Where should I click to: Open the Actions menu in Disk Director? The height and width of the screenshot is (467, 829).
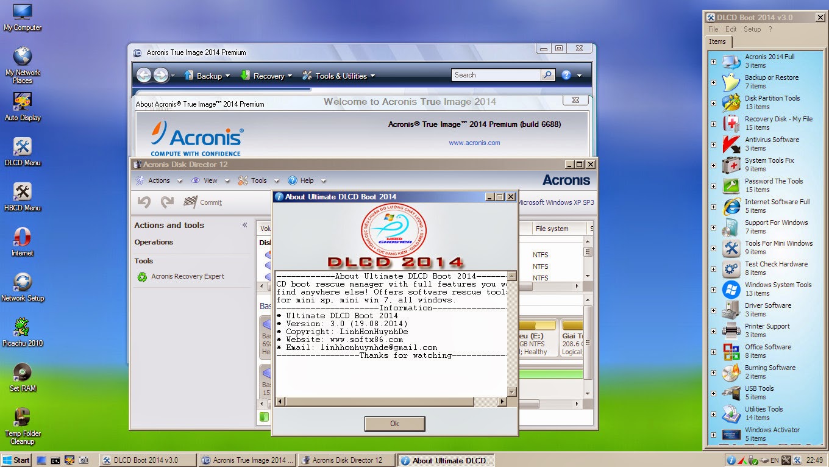158,180
